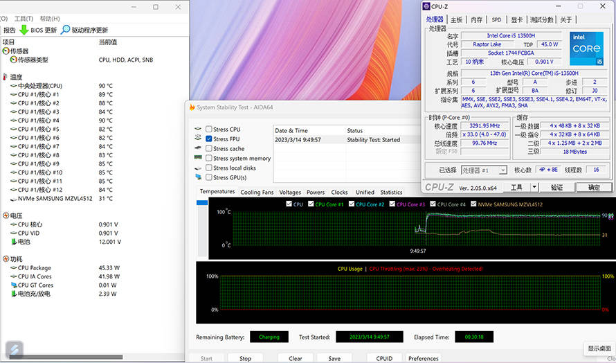616x363 pixels.
Task: Click the NVMe SAMSUNG drive row icon
Action: point(14,199)
